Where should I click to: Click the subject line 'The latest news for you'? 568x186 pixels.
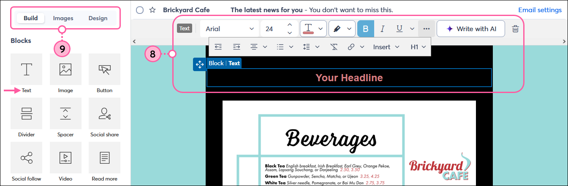click(x=266, y=10)
